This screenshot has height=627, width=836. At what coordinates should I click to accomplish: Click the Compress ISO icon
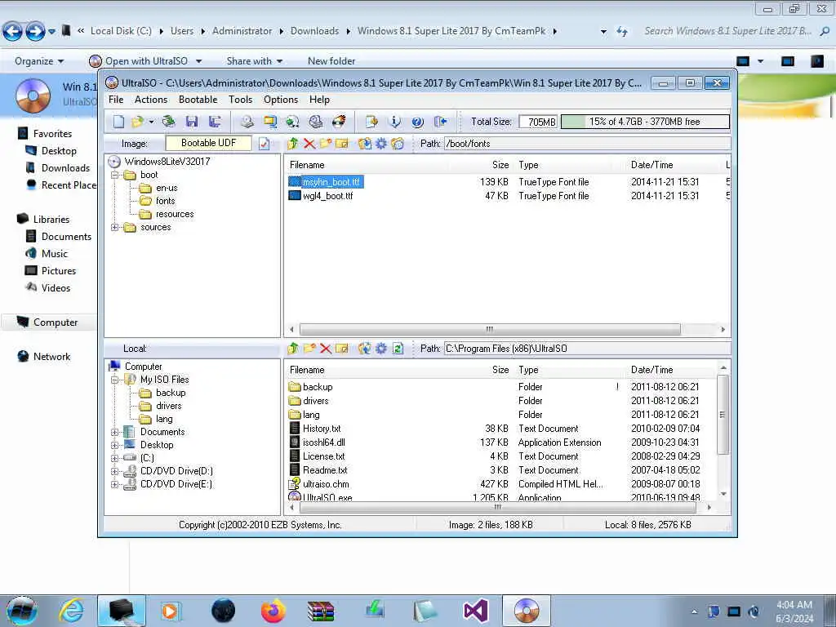pyautogui.click(x=293, y=122)
